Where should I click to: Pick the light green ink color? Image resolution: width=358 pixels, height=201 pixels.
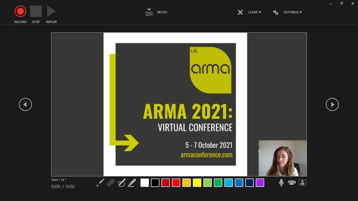[x=208, y=183]
